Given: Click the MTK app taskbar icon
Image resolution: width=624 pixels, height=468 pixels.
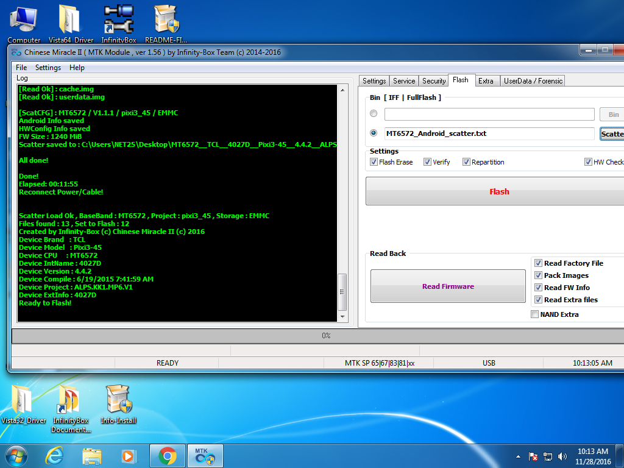Looking at the screenshot, I should [205, 455].
